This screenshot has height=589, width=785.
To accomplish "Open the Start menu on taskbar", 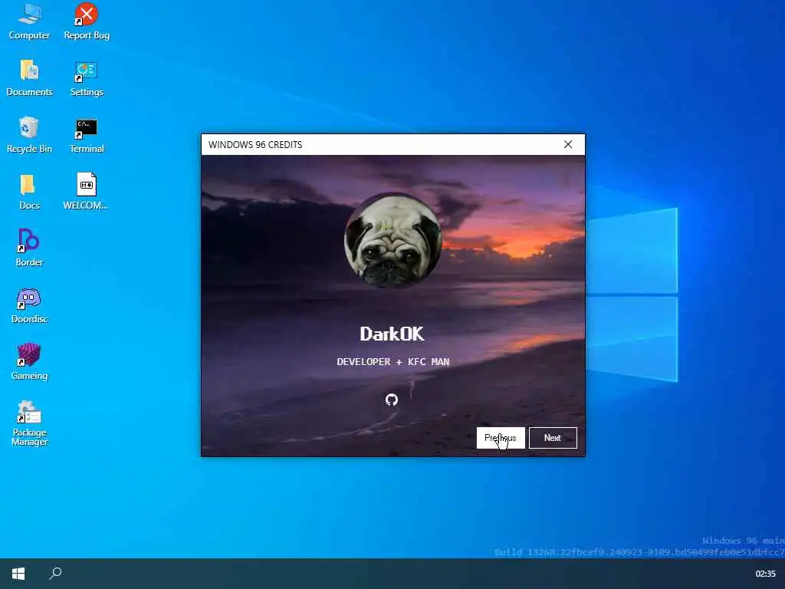I will [x=18, y=574].
